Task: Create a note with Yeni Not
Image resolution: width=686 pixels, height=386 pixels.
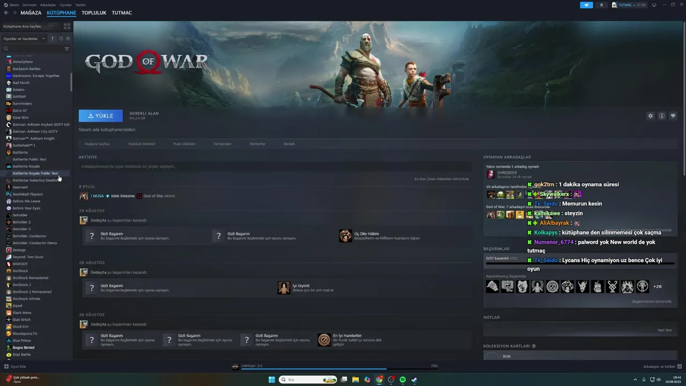Action: [x=665, y=330]
